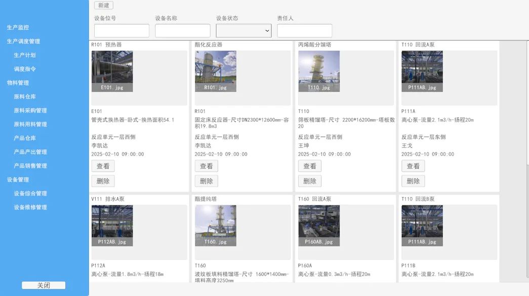Select the 丙烯酸分馏塔 card title
The image size is (529, 296).
(x=314, y=44)
